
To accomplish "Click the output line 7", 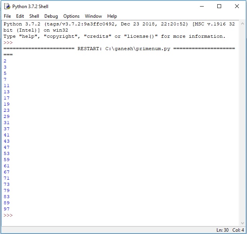I will [5, 79].
